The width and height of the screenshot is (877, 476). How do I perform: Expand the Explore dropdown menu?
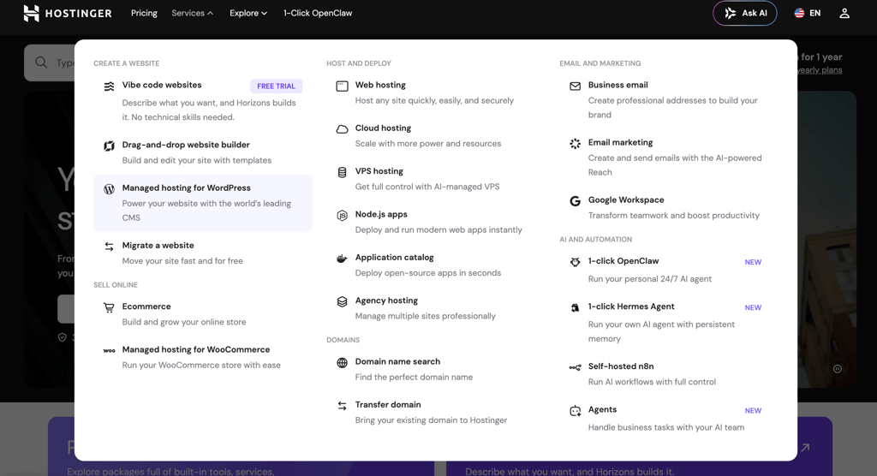248,13
